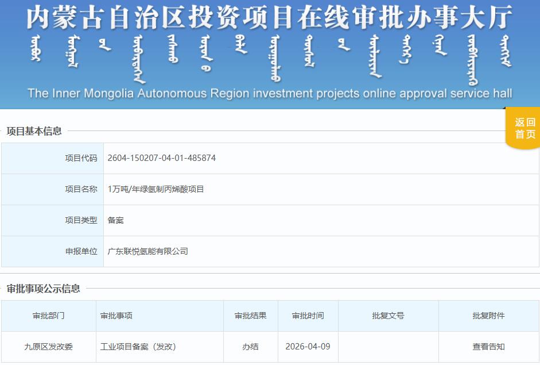Image resolution: width=540 pixels, height=365 pixels.
Task: Click the 批复文号 column header
Action: click(389, 316)
